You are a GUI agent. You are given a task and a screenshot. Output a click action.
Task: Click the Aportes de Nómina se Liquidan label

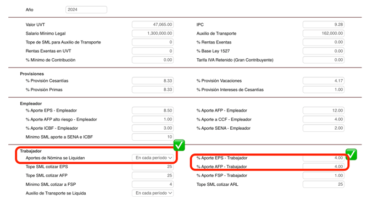coord(55,158)
